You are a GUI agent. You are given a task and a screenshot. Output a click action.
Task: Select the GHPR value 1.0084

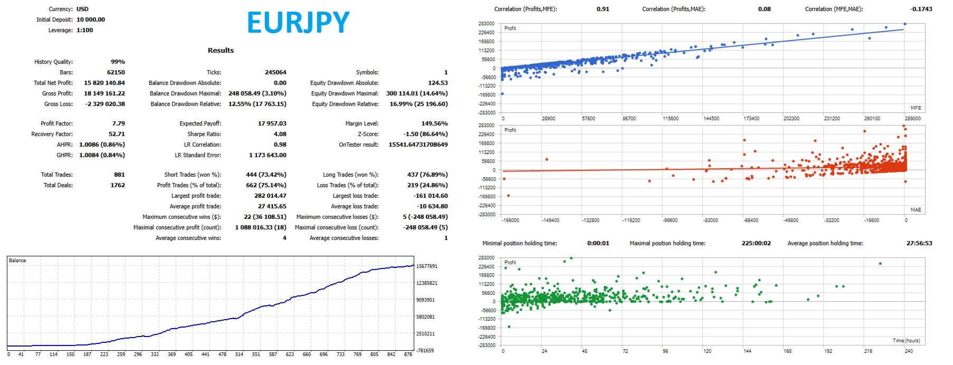pos(102,155)
